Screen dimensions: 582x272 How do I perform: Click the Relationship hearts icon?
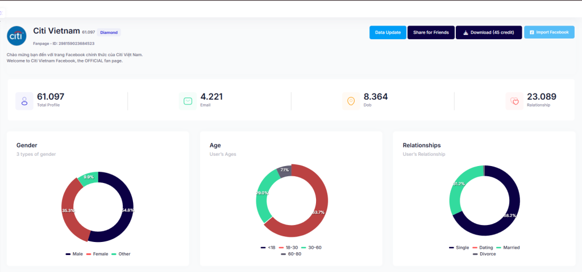coord(514,101)
